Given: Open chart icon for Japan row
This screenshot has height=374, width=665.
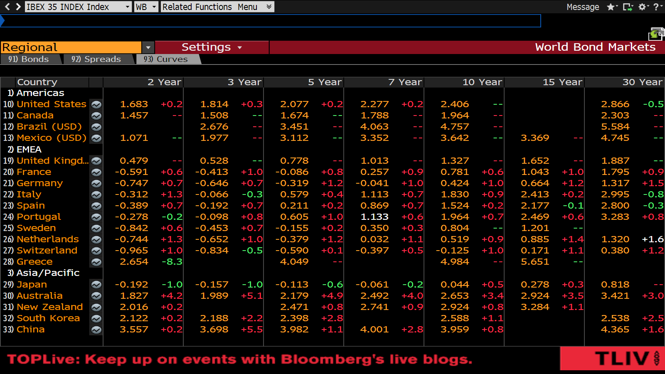Looking at the screenshot, I should (x=96, y=285).
